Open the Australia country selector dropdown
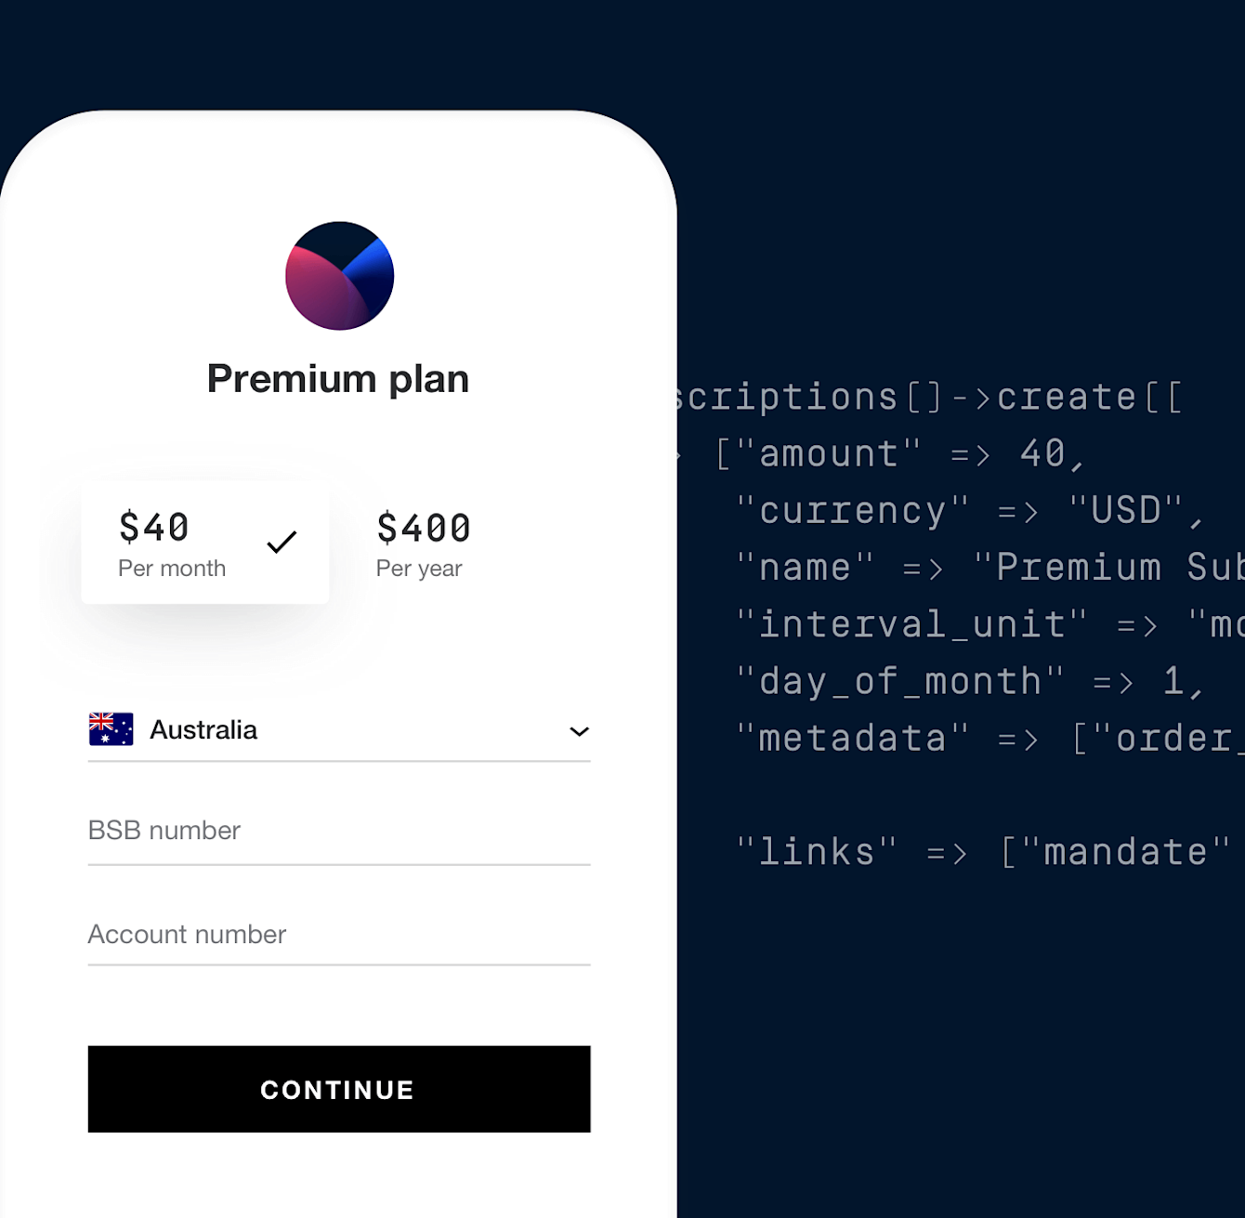Screen dimensions: 1245x1218 pos(339,730)
